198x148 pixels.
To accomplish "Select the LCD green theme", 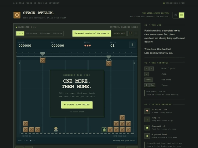I will (x=45, y=33).
